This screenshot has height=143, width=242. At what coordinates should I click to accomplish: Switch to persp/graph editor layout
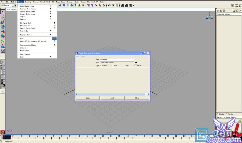[x=3, y=77]
